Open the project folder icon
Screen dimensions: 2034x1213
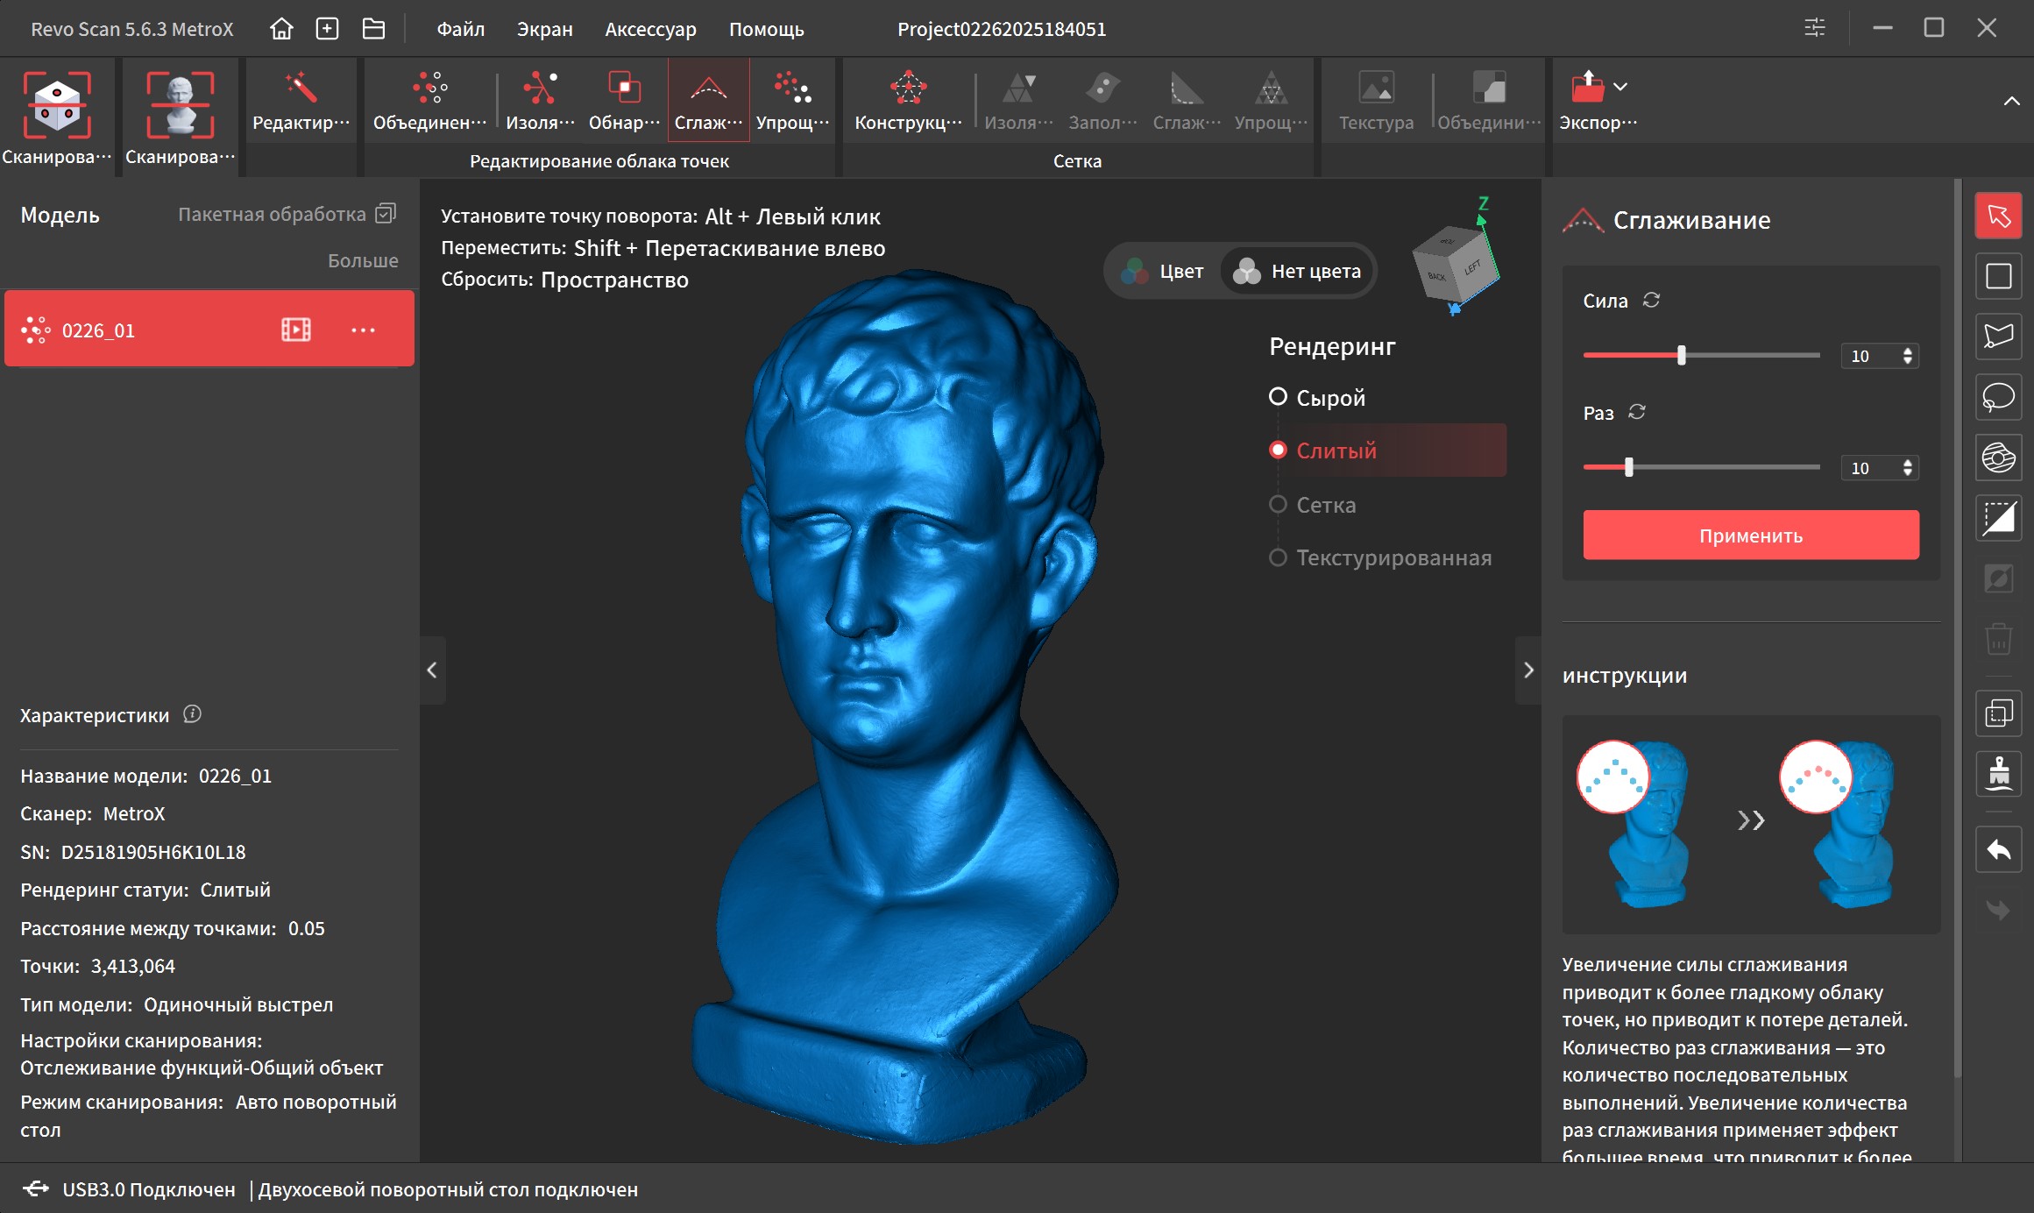click(x=373, y=29)
